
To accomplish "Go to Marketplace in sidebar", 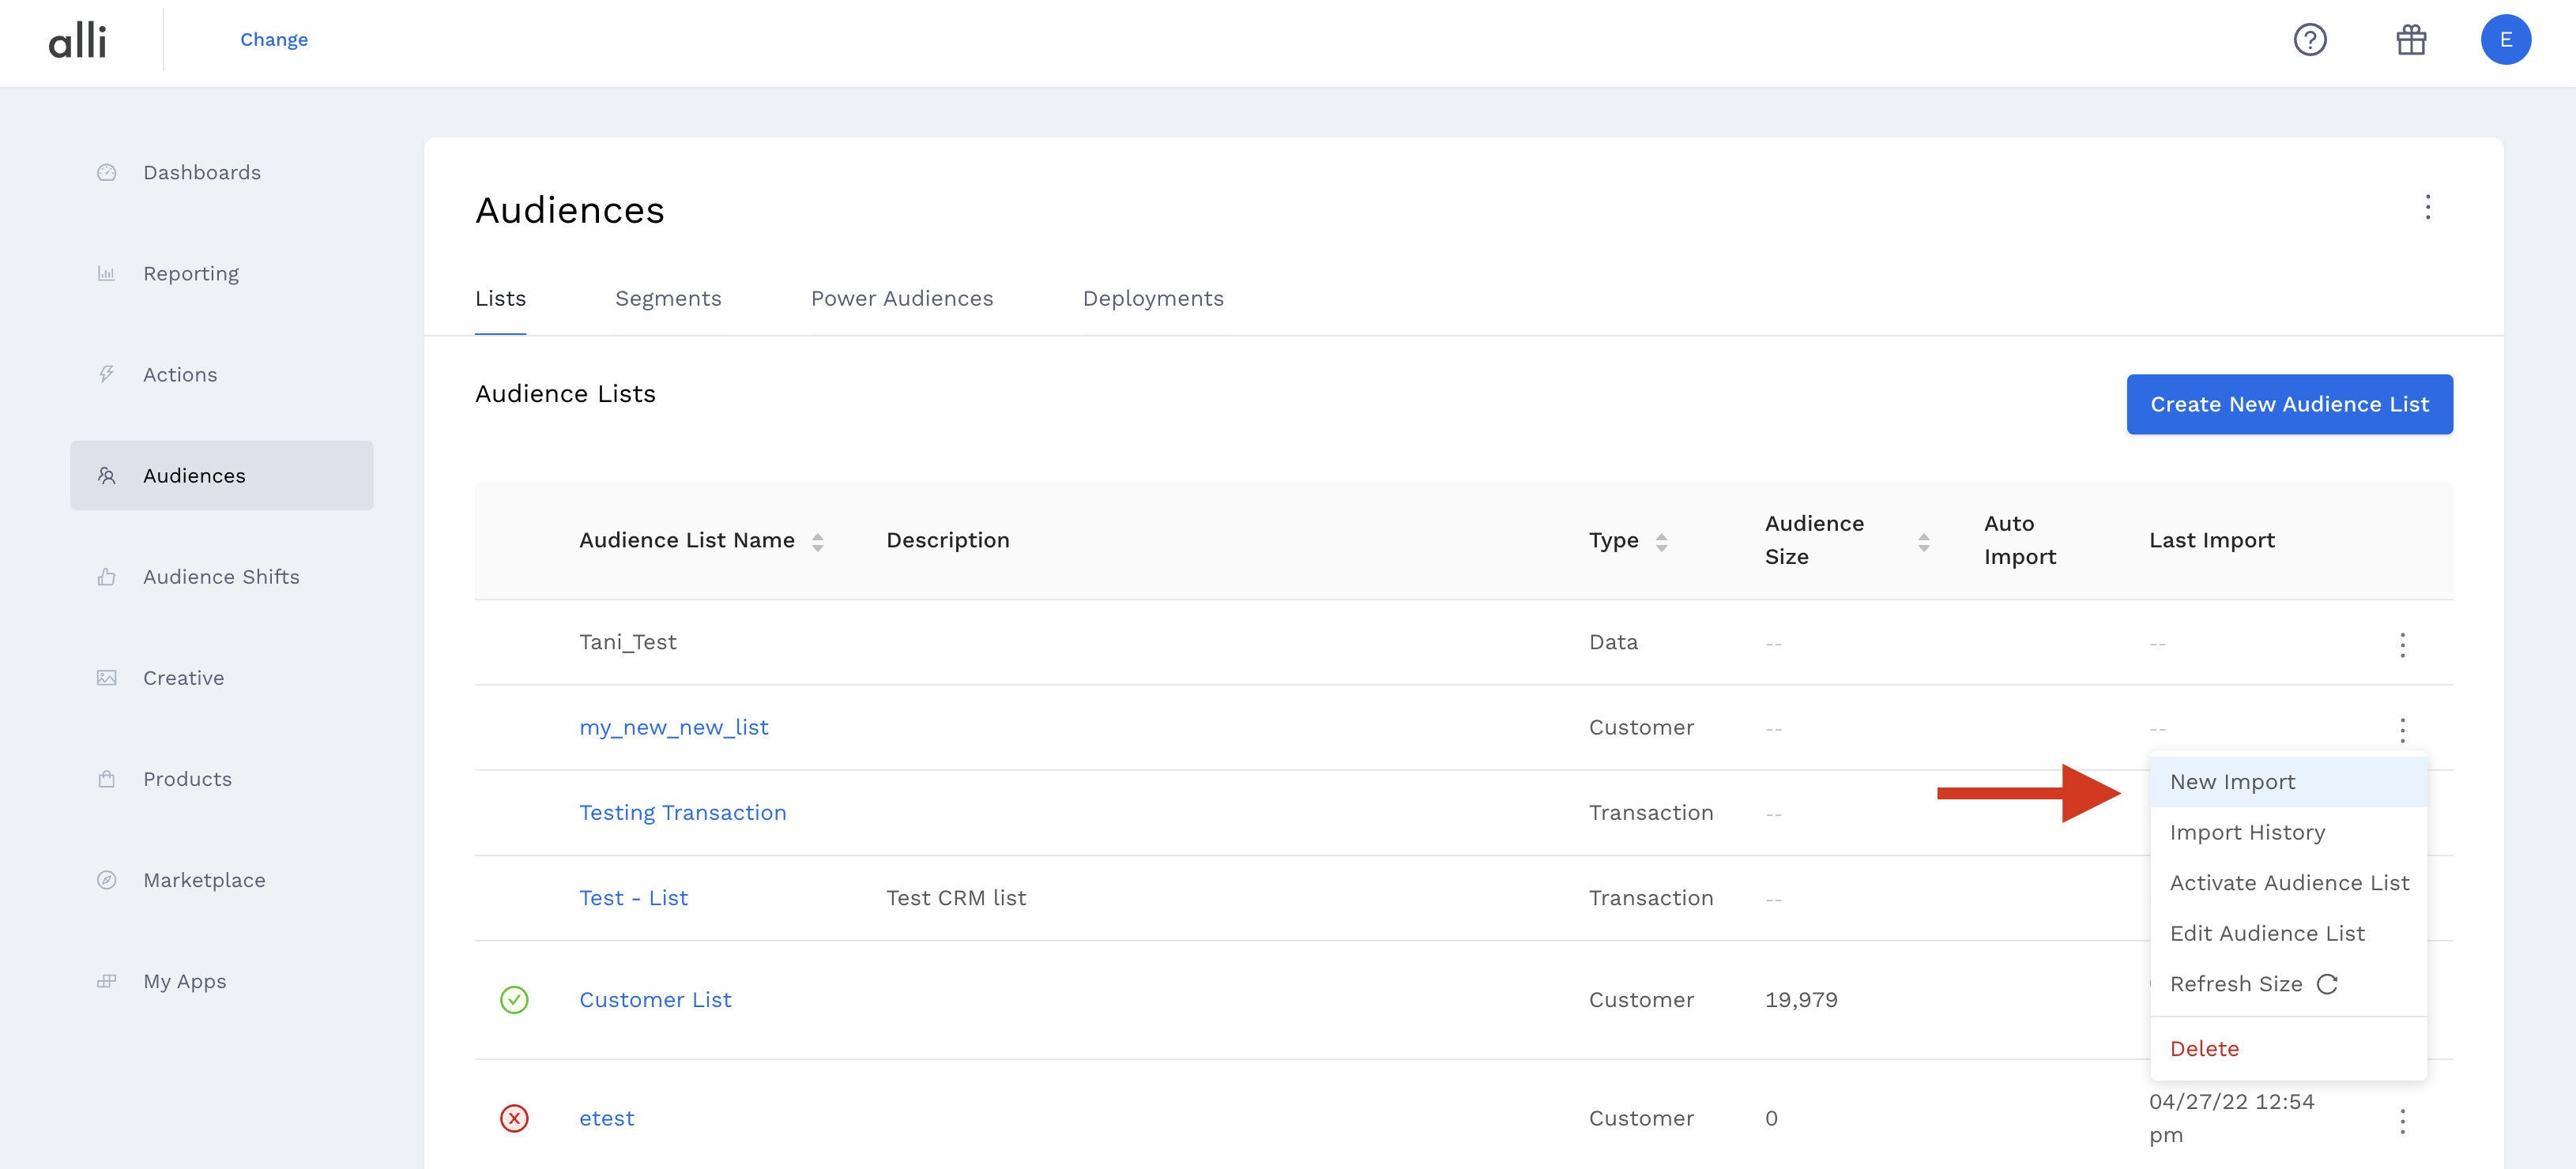I will click(204, 880).
